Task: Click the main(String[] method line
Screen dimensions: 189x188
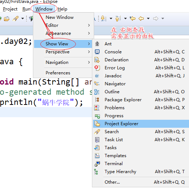Action: (x=46, y=82)
